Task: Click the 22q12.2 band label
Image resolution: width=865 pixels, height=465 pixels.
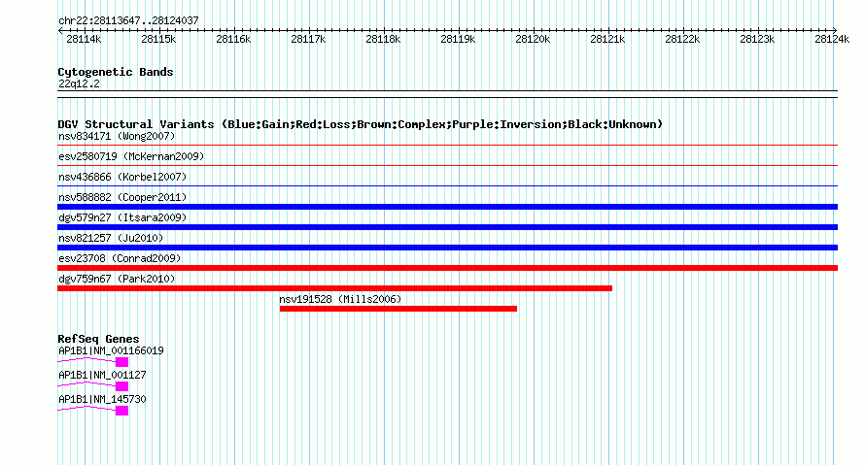Action: point(79,83)
